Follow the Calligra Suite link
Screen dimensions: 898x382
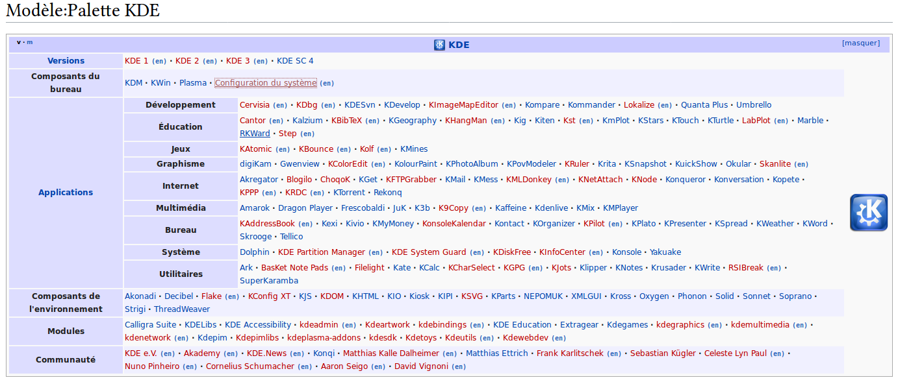click(x=150, y=325)
